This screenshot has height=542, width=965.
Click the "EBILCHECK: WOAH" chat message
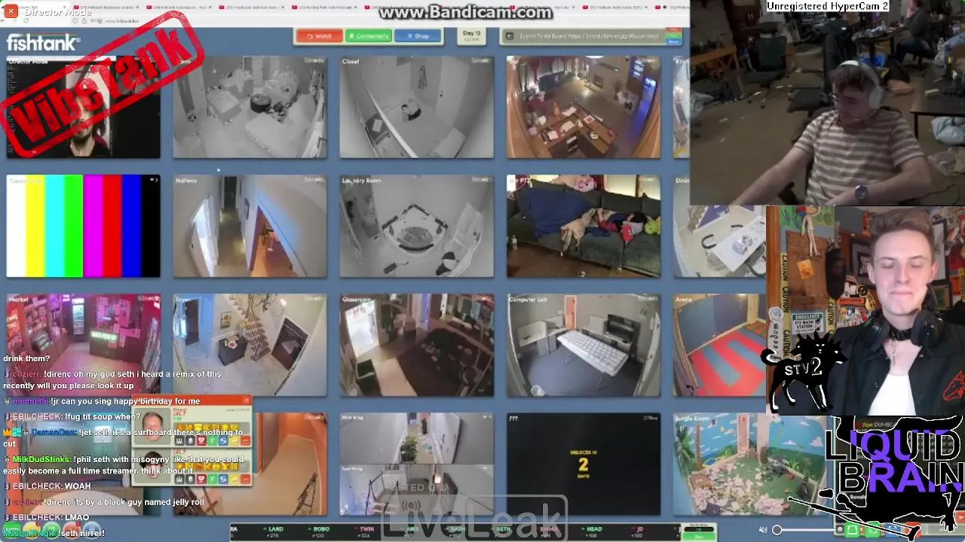pos(51,486)
